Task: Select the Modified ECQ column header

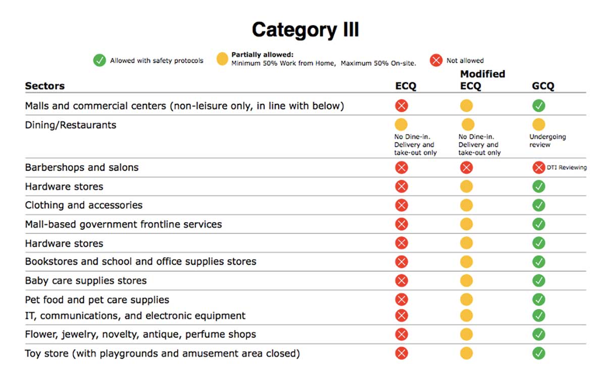Action: [482, 80]
